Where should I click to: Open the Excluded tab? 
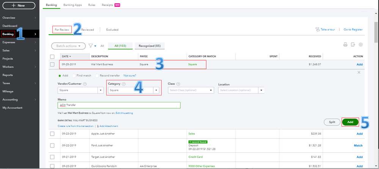click(x=112, y=30)
